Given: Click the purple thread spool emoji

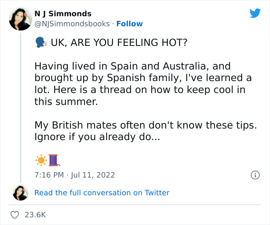Looking at the screenshot, I should [53, 159].
